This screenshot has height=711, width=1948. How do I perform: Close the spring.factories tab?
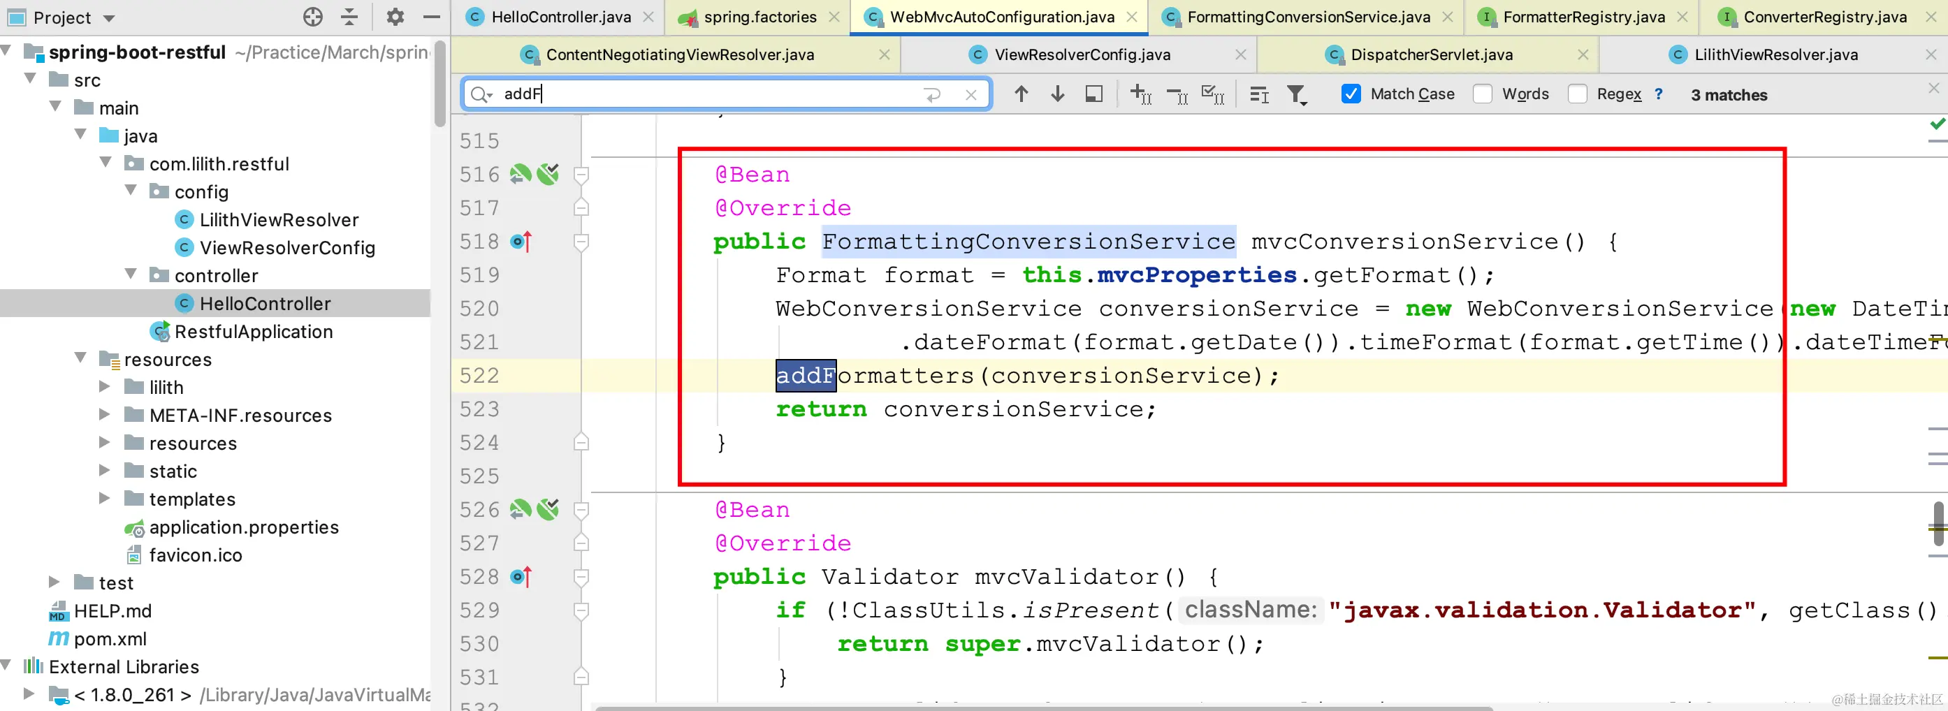[x=834, y=17]
